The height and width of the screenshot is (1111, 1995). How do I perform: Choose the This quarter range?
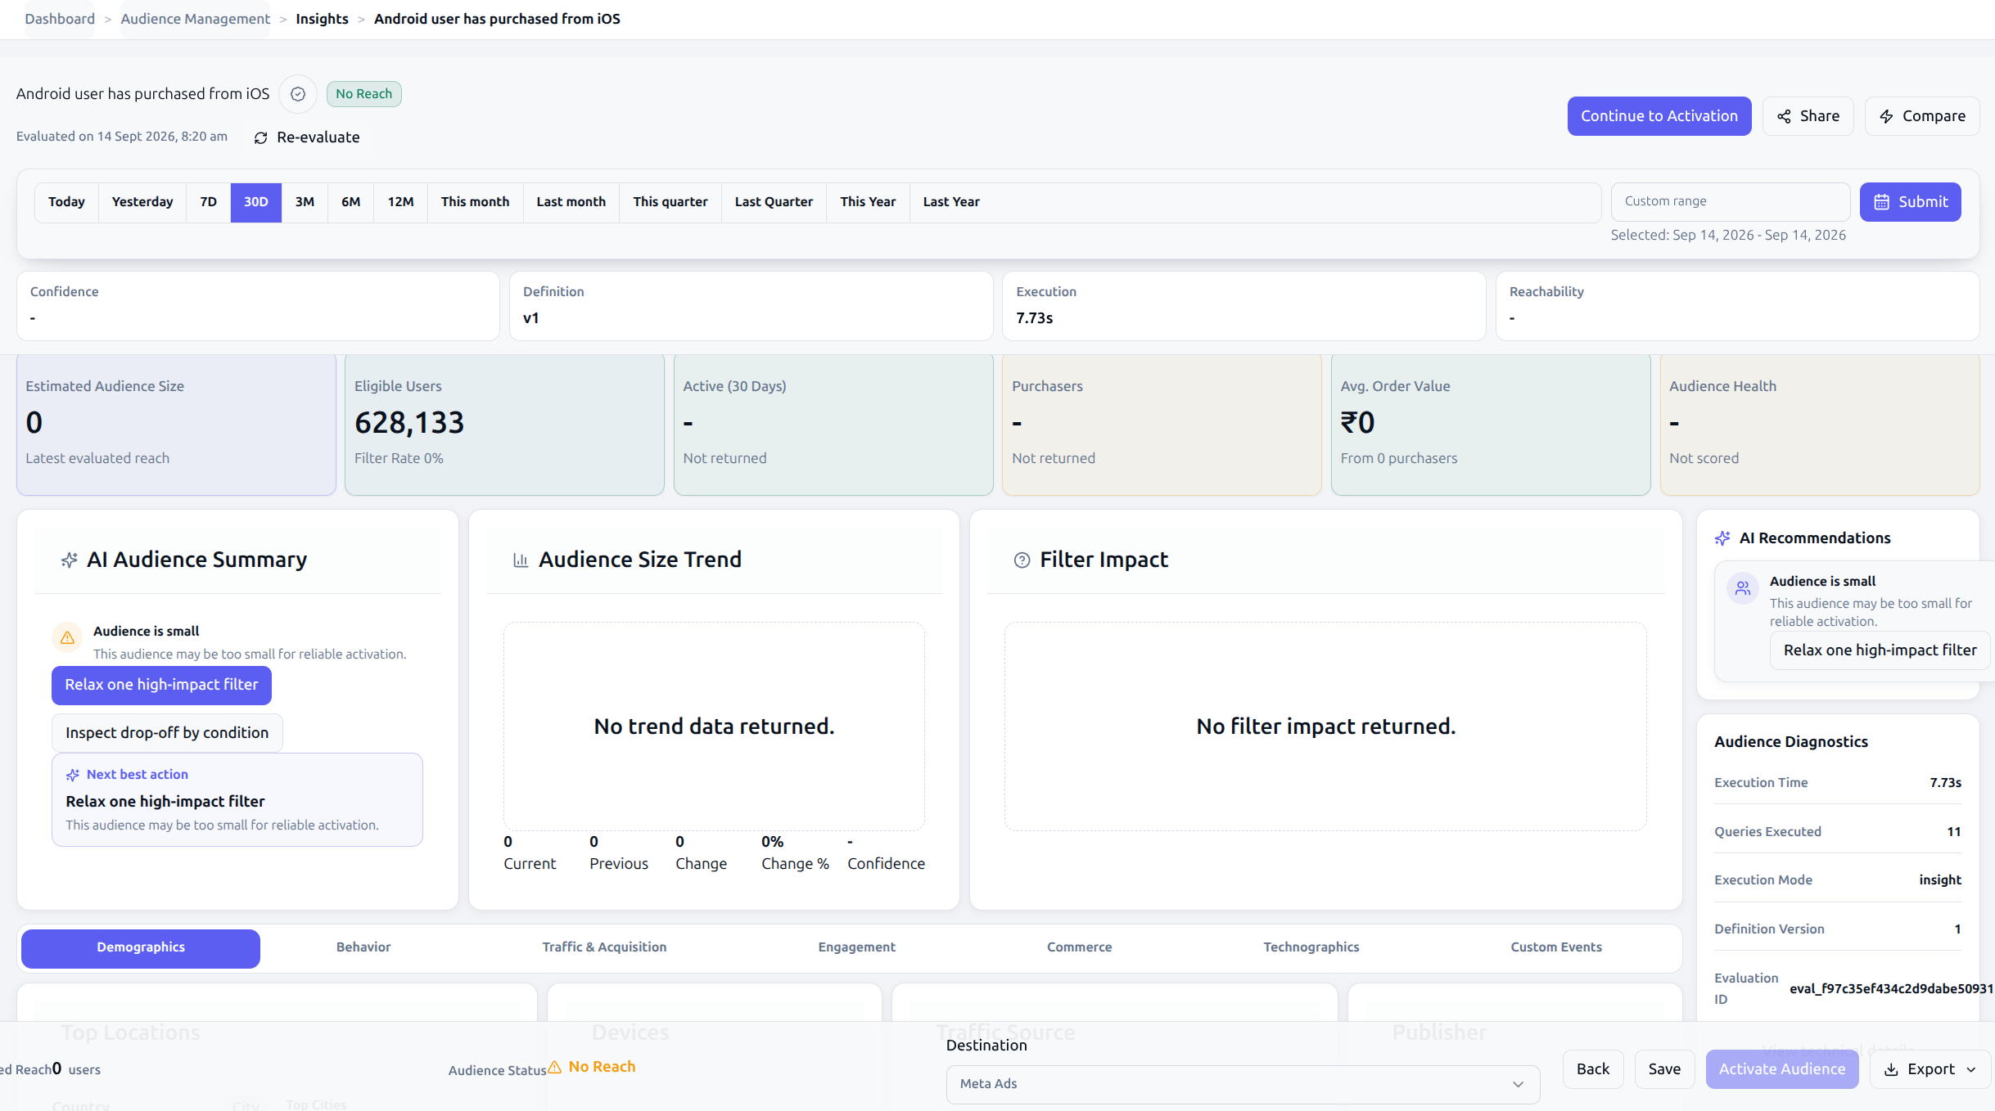tap(670, 202)
